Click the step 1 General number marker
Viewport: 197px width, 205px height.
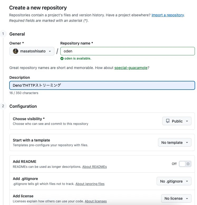[3, 34]
